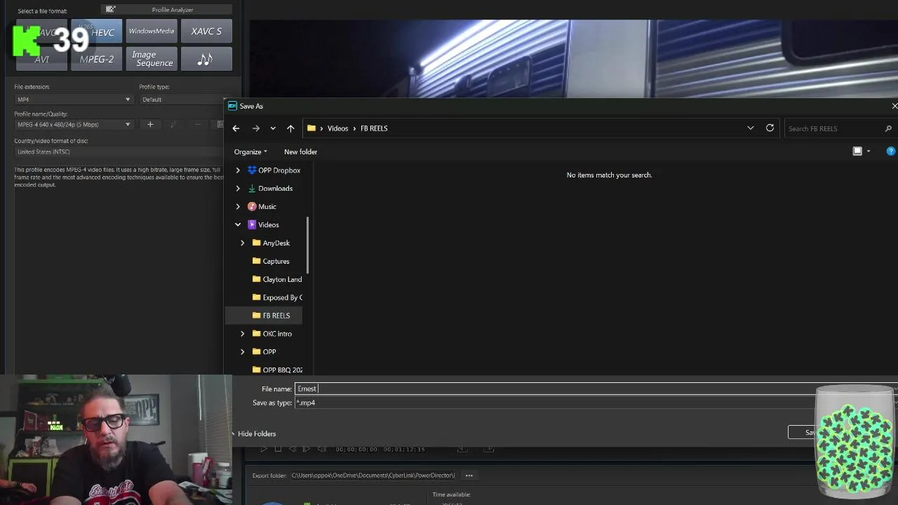Open view options dropdown arrow
The image size is (898, 505).
(869, 151)
